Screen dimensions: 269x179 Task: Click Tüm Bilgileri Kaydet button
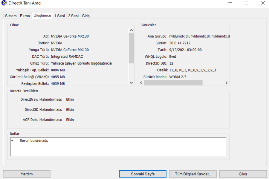coord(193,174)
